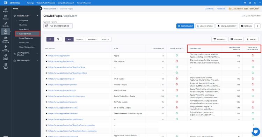This screenshot has height=137, width=262.
Task: Open Agency Pack sidebar icon
Action: coord(6,66)
